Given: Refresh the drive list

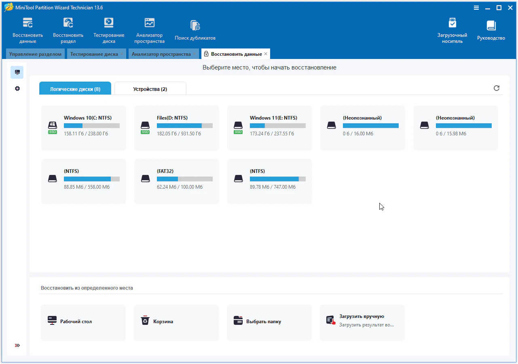Looking at the screenshot, I should click(497, 88).
